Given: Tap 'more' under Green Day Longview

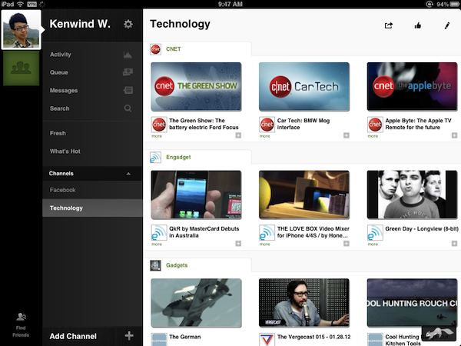Looking at the screenshot, I should tap(373, 245).
